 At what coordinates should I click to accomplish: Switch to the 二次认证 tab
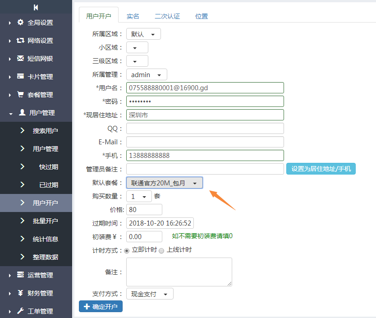tap(167, 16)
